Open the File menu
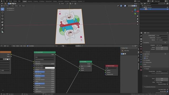 [x=4, y=1]
